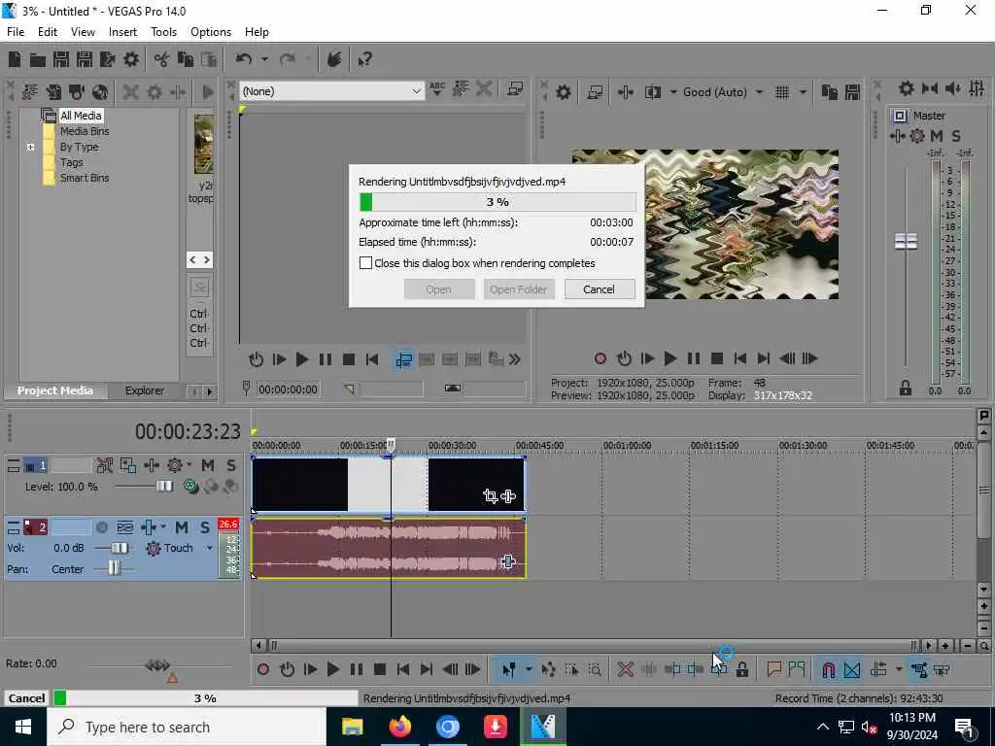Open the File menu

point(16,32)
